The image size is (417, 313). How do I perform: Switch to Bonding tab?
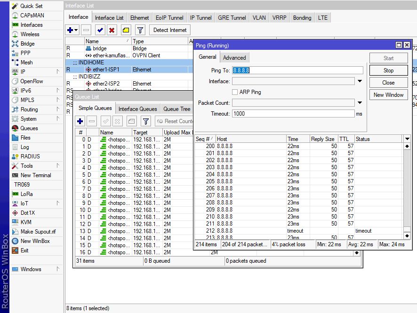coord(302,18)
